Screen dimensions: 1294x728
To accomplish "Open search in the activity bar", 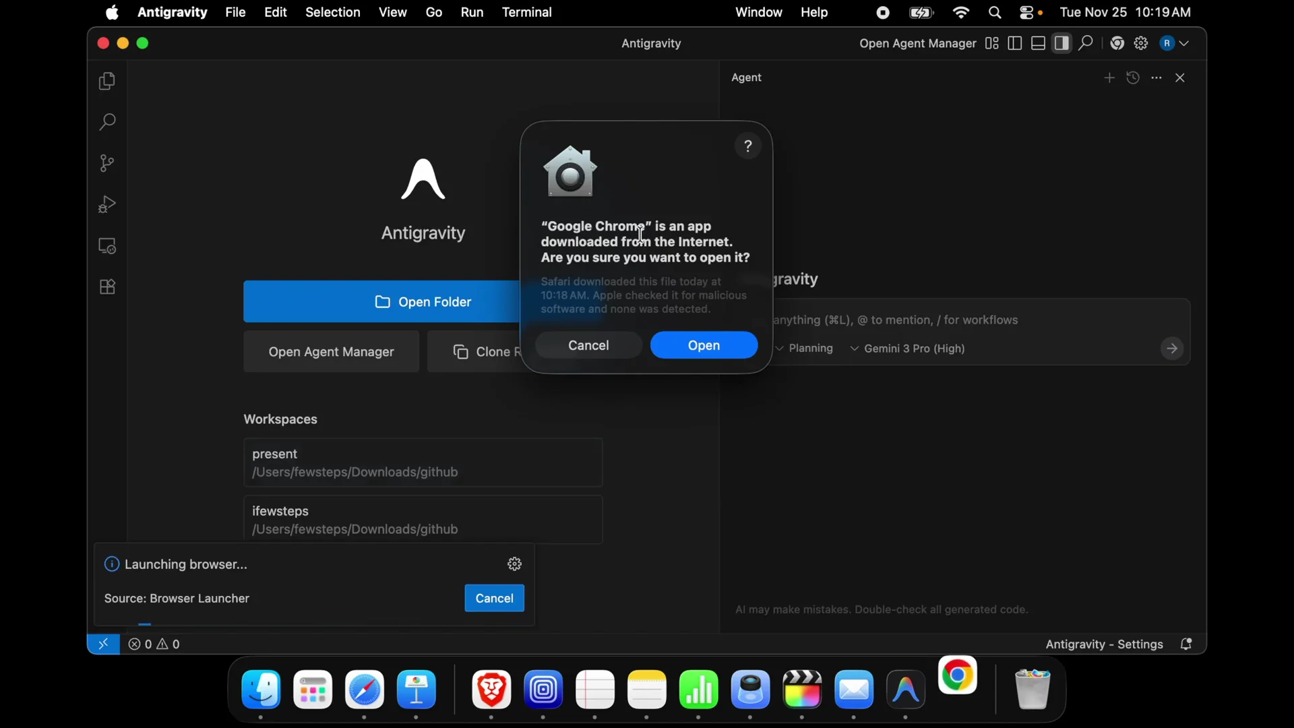I will pos(106,122).
